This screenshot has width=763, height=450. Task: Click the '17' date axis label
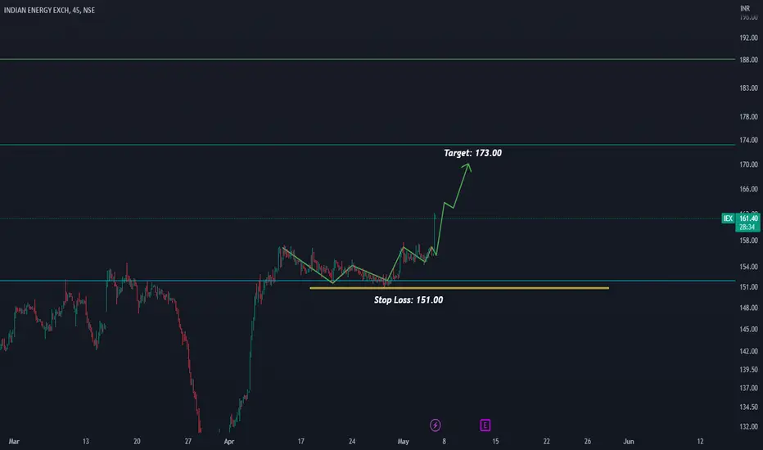tap(300, 441)
